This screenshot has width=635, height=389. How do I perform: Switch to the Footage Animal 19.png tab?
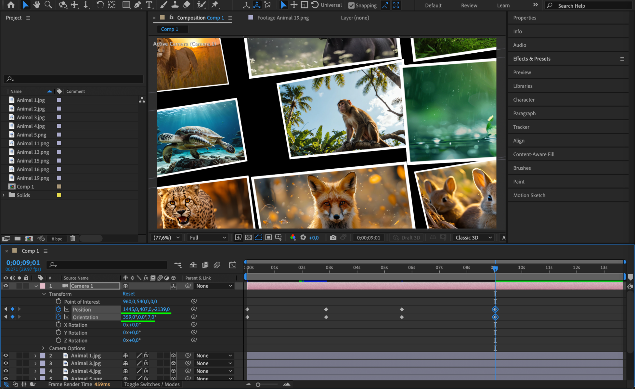(283, 18)
